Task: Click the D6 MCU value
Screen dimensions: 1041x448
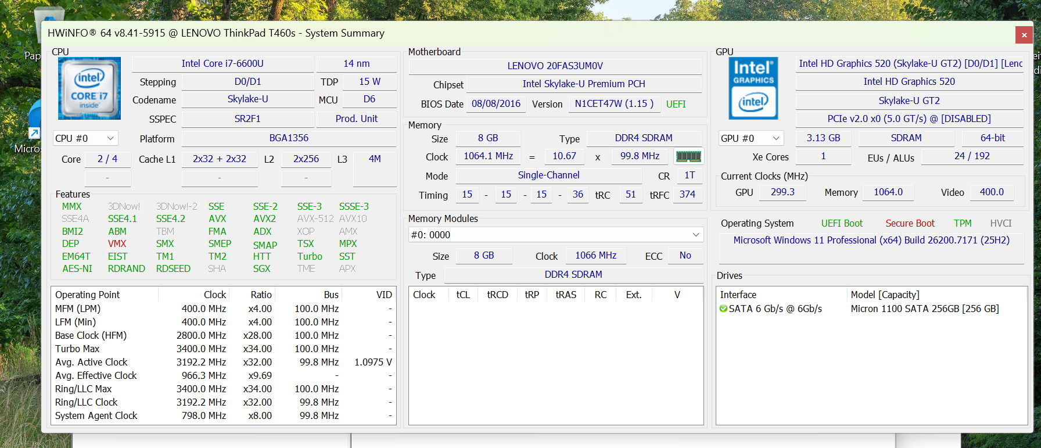Action: pos(369,99)
